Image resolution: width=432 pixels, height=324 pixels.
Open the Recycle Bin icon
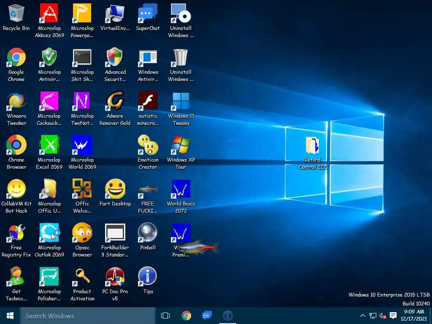[16, 13]
